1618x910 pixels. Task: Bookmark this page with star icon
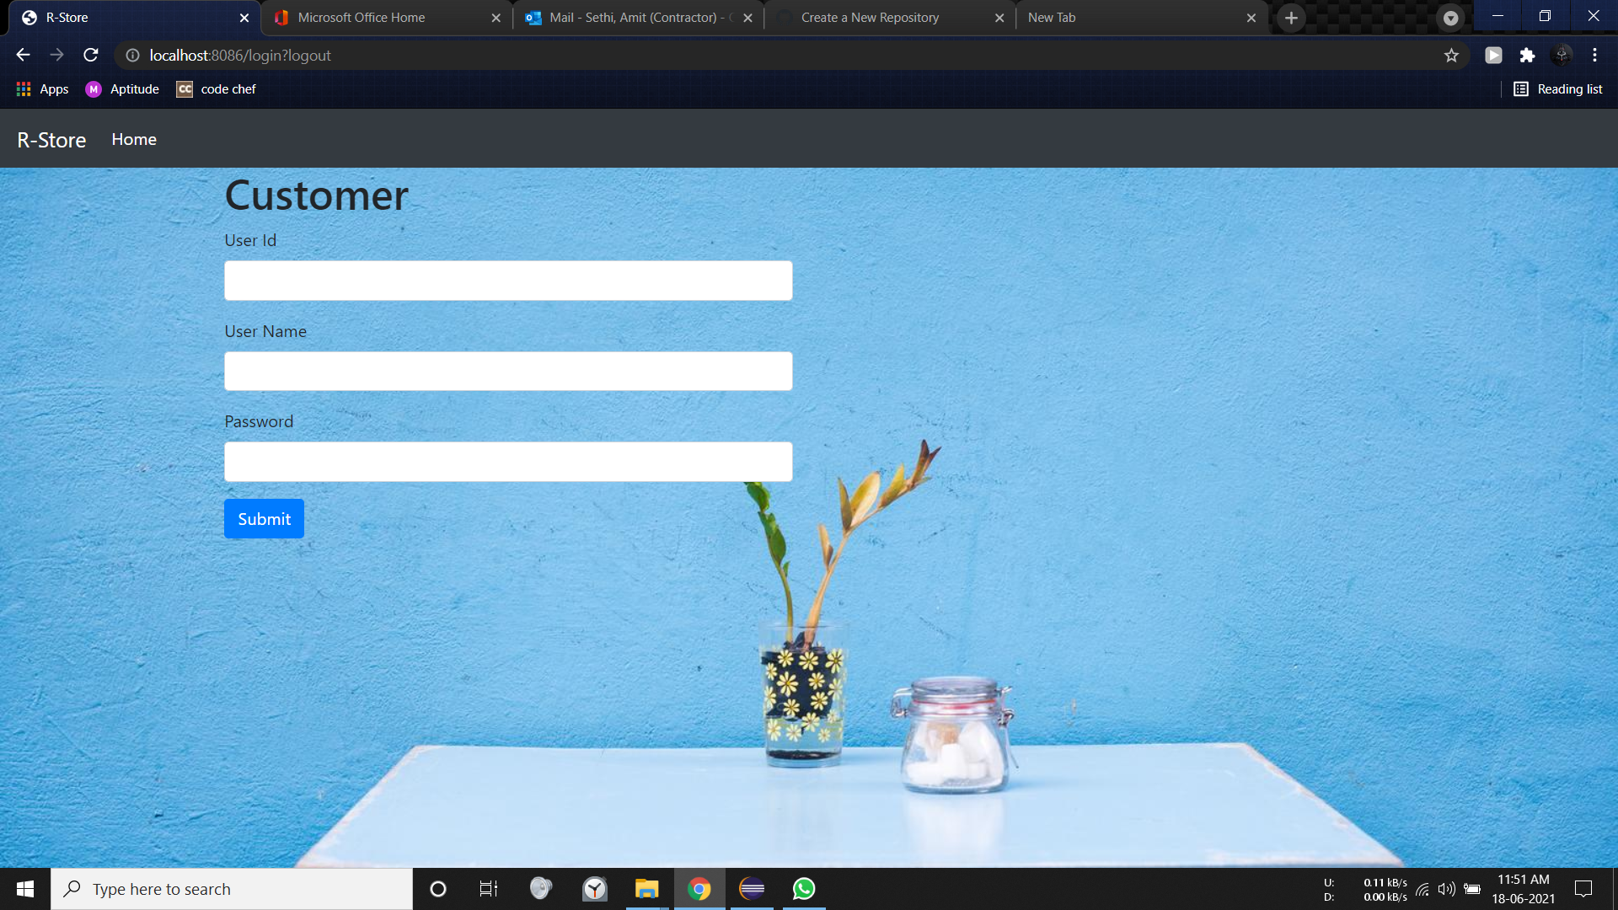pyautogui.click(x=1451, y=55)
